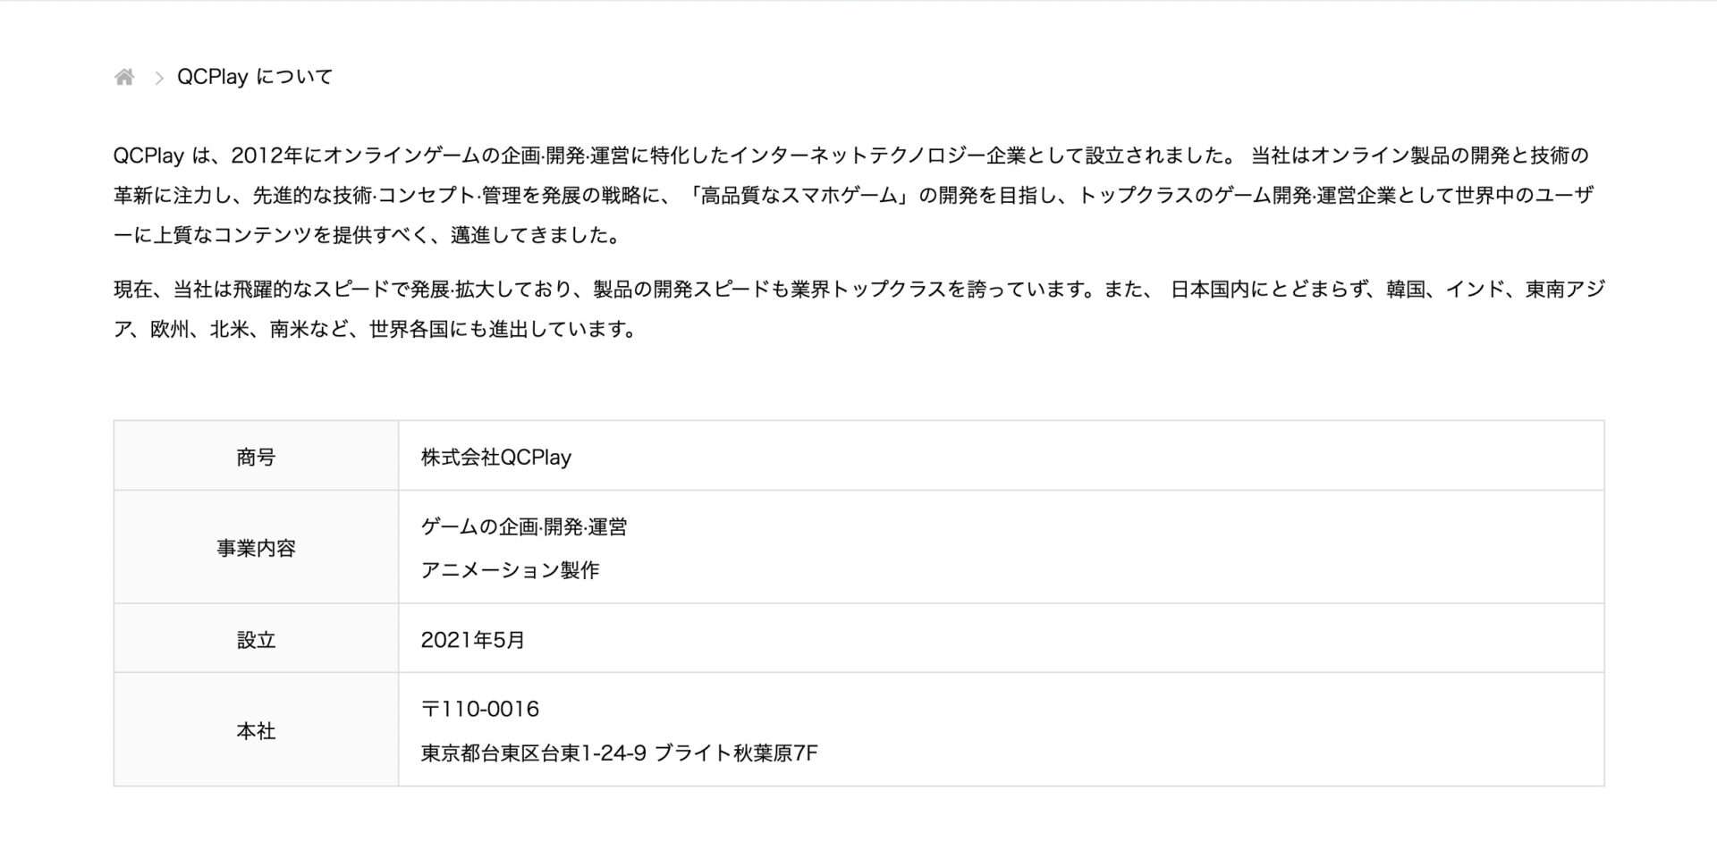
Task: Click the line starting 'ーに上質なコンテンツ'
Action: click(368, 235)
